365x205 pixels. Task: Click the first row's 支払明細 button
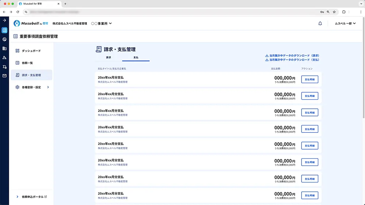coord(310,79)
